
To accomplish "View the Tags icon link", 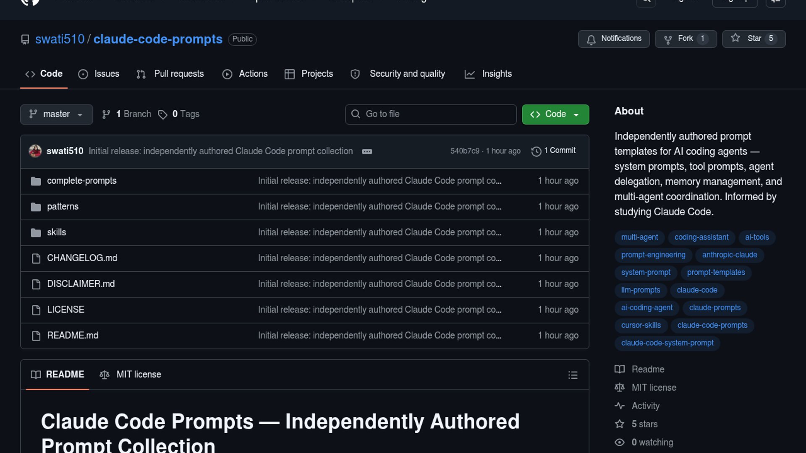I will (x=162, y=115).
